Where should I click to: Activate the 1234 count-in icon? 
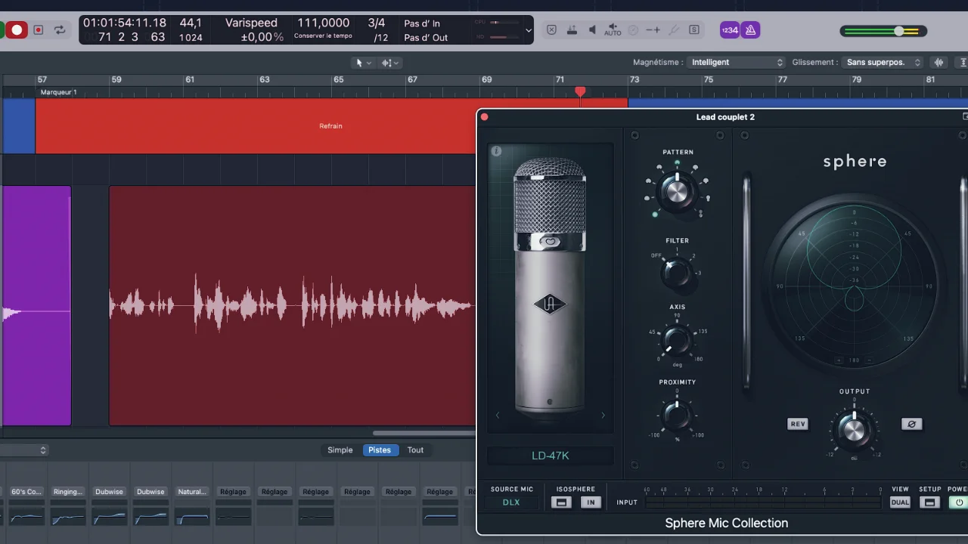tap(730, 29)
